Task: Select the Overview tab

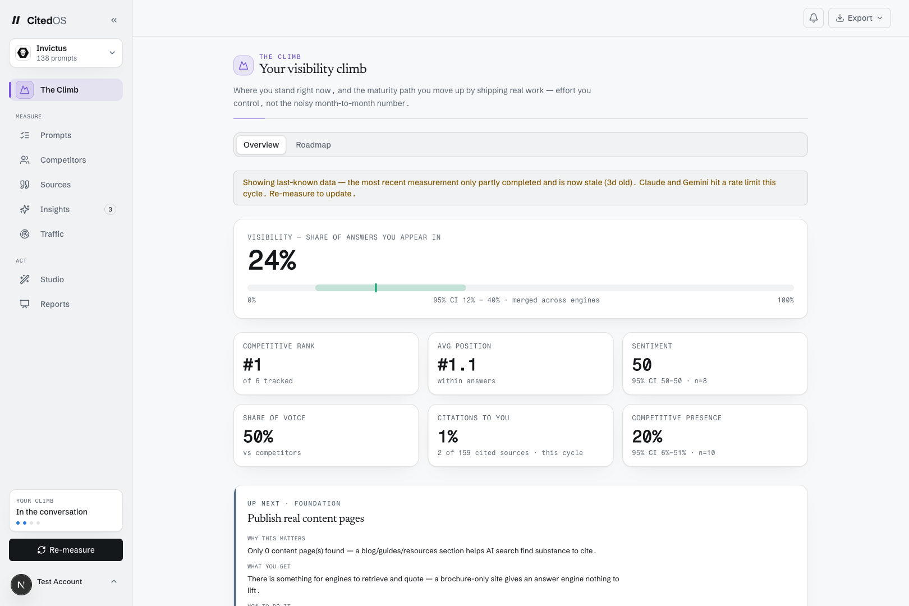Action: point(261,145)
